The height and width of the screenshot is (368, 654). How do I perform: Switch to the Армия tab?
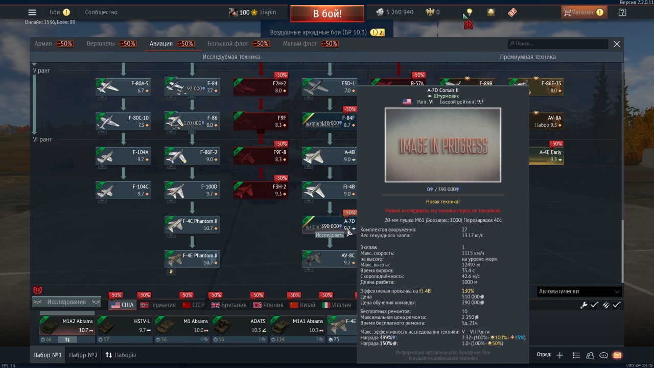(53, 43)
